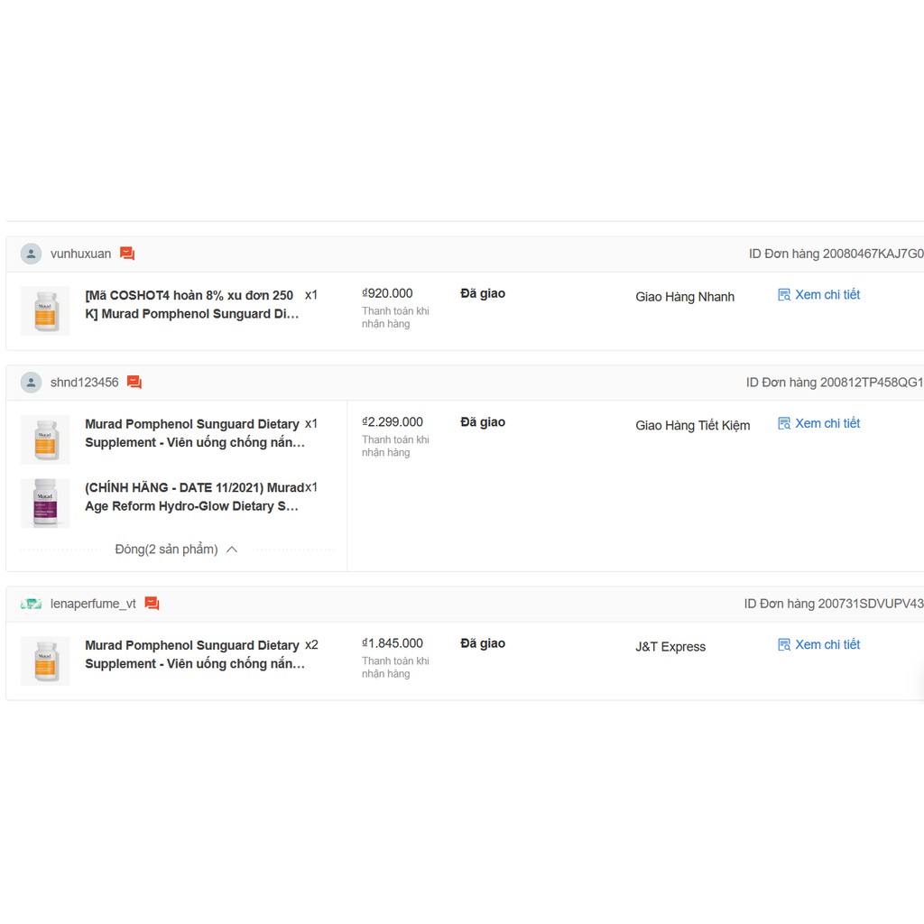
Task: Click detail icon for J&T Express order
Action: 784,645
